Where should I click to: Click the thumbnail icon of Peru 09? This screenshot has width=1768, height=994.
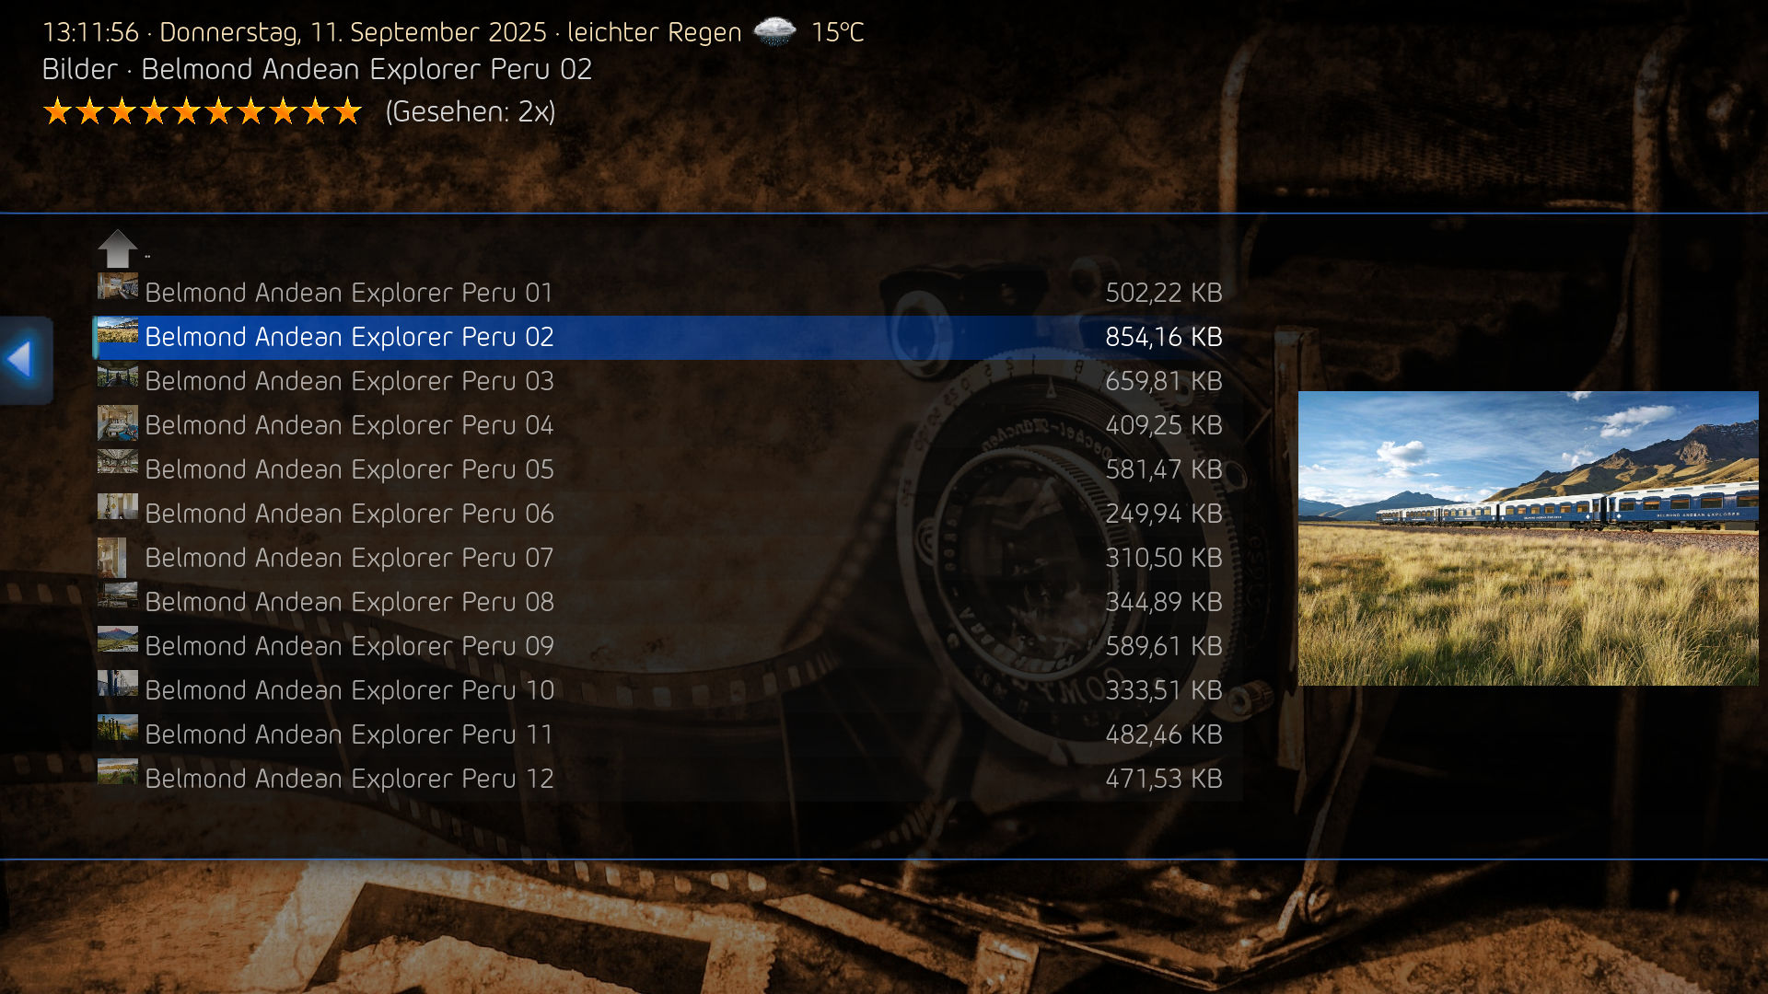[x=118, y=640]
